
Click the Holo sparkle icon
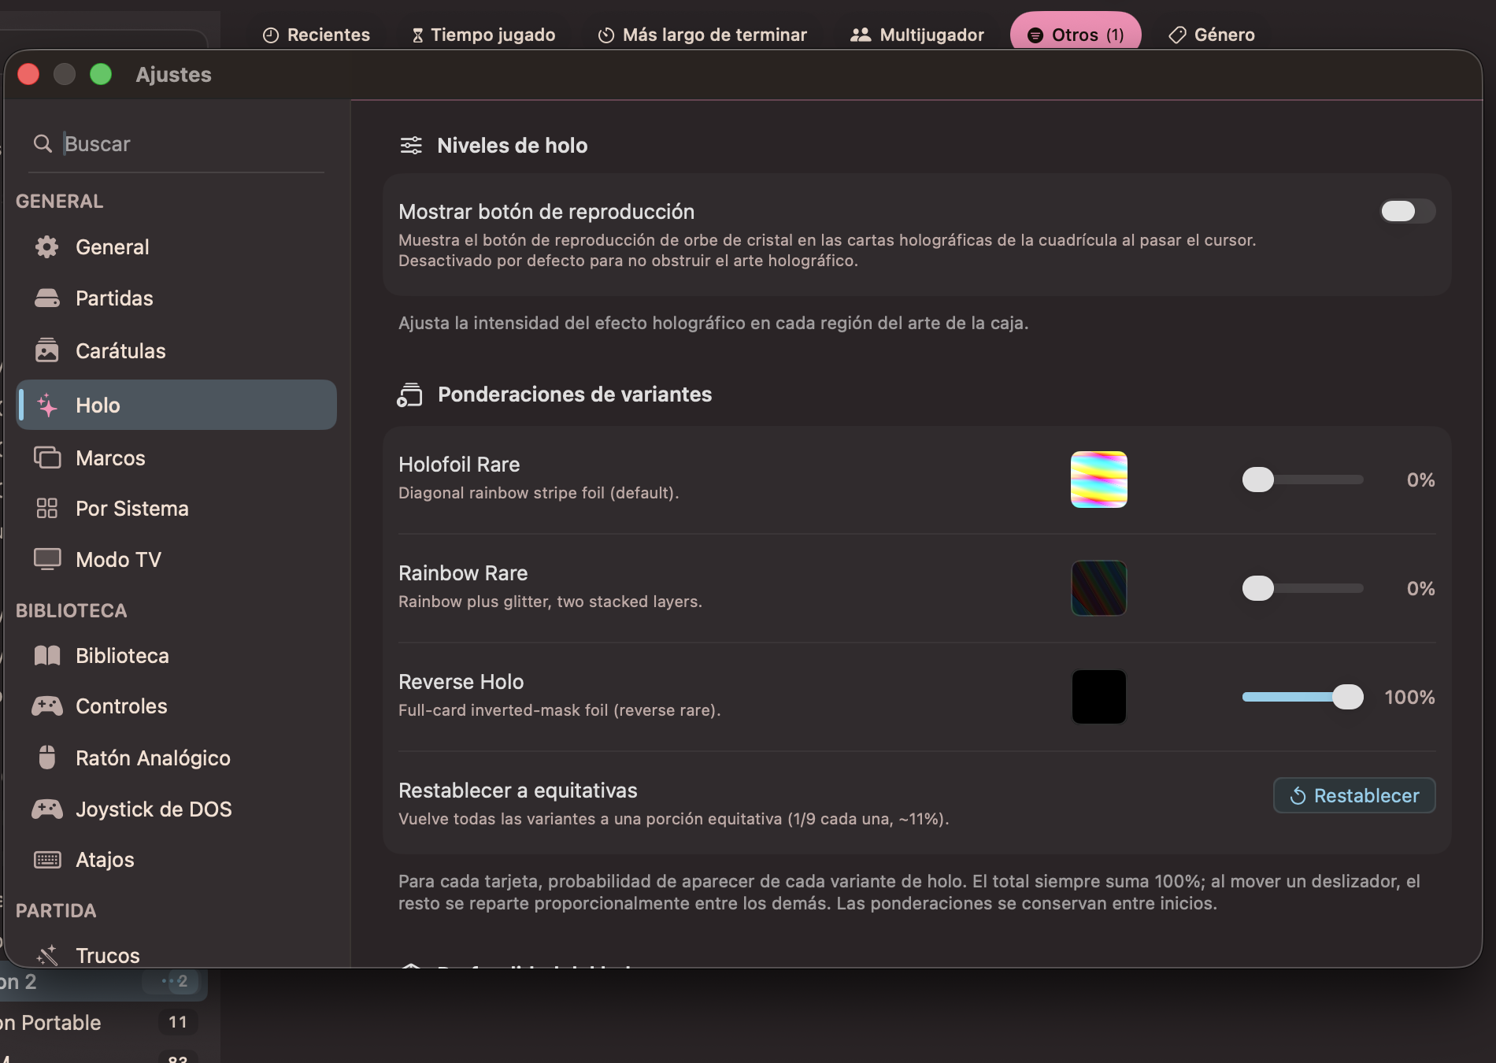pos(46,406)
